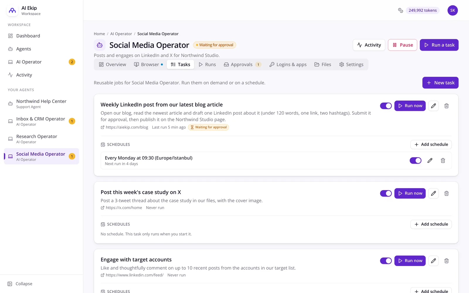Image resolution: width=469 pixels, height=293 pixels.
Task: Open Activity in the sidebar
Action: pos(42,75)
